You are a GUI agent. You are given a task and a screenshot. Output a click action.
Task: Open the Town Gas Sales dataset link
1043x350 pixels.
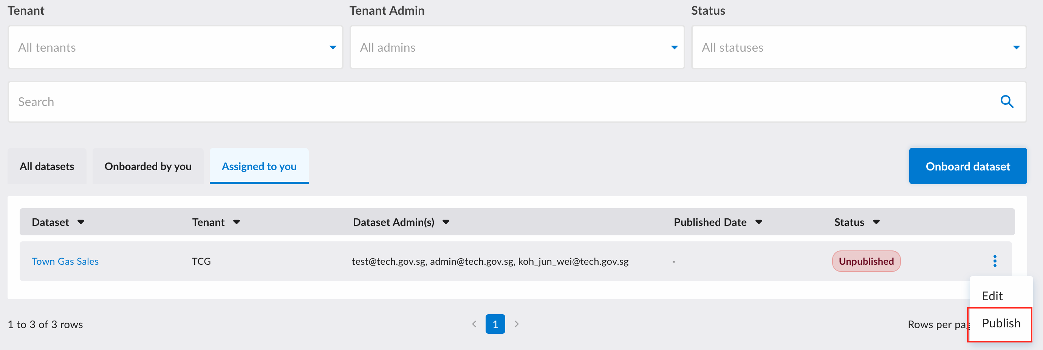click(65, 261)
